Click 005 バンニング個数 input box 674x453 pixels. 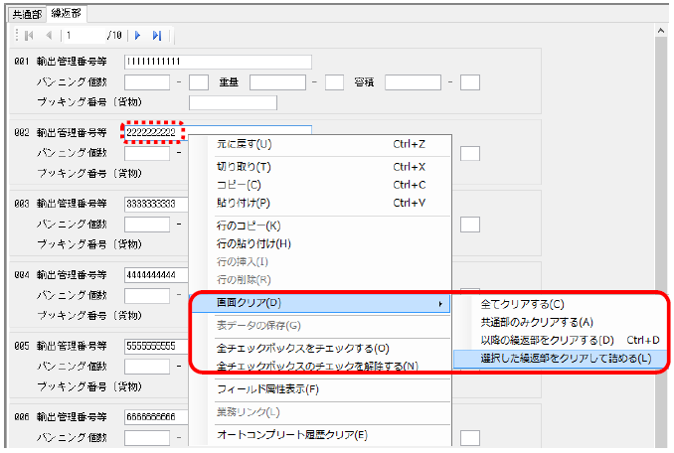pyautogui.click(x=147, y=367)
